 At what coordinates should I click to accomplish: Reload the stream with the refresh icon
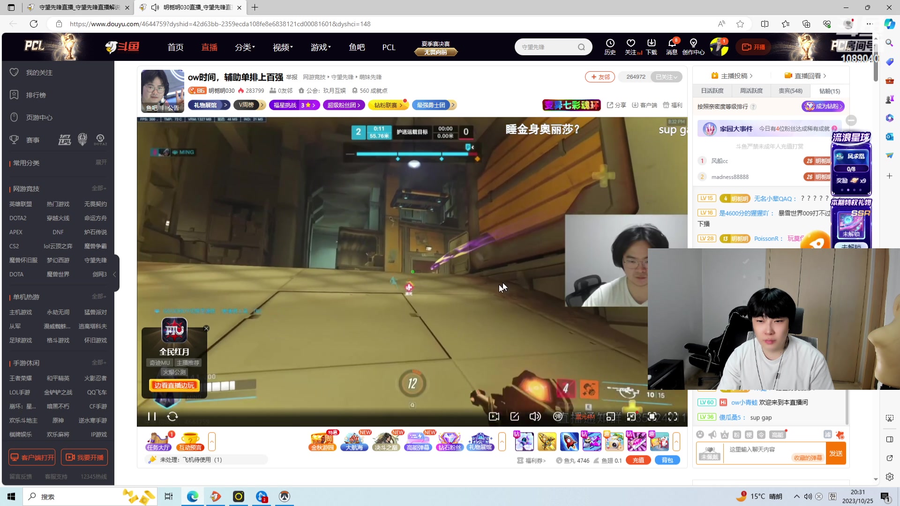(172, 417)
